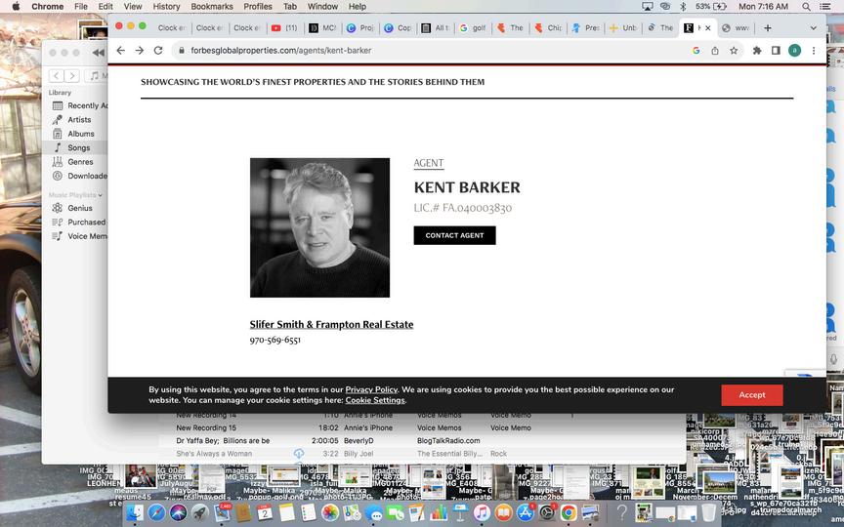Switch to the Google golf tab
This screenshot has width=844, height=527.
point(473,28)
